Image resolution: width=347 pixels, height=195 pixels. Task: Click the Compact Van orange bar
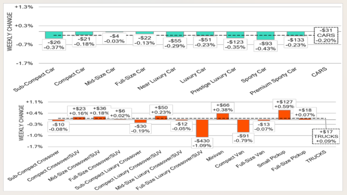tap(243, 126)
